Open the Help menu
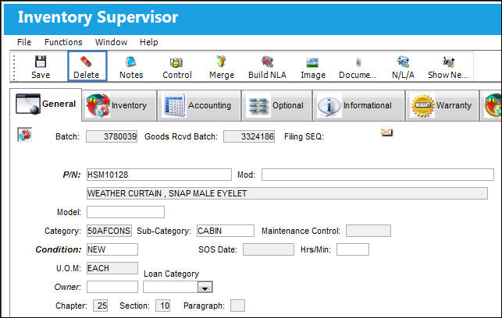 [148, 42]
